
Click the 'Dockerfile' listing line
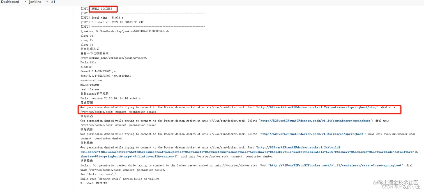pos(88,63)
